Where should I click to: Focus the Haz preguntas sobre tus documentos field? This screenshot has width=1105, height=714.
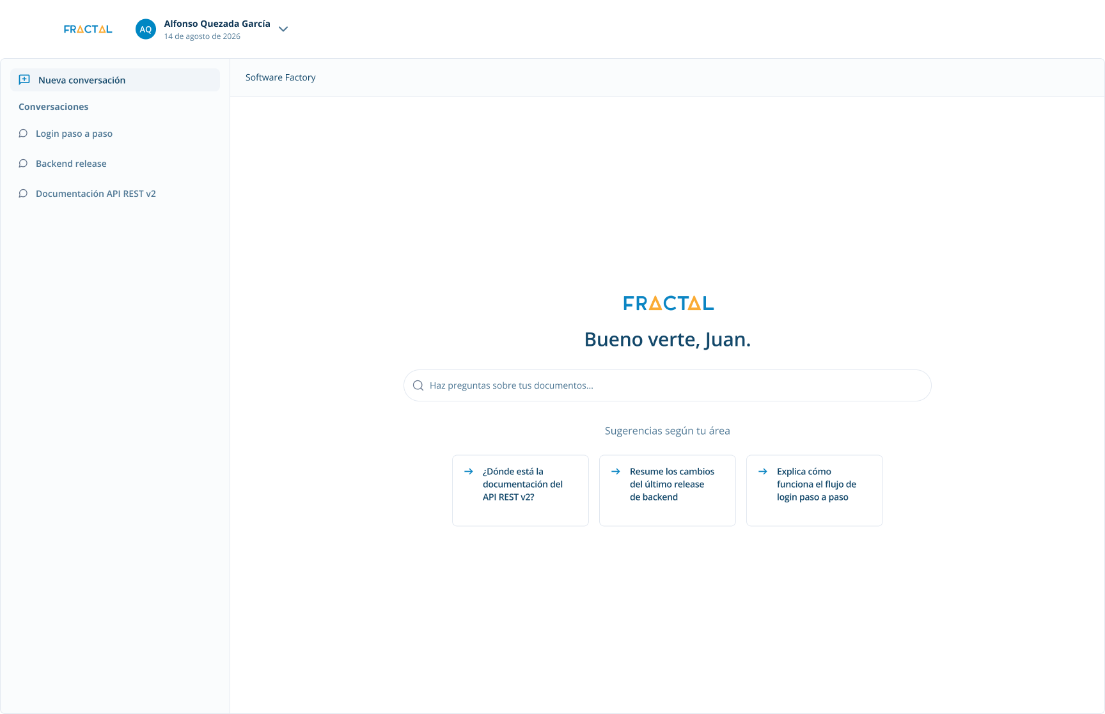click(668, 385)
